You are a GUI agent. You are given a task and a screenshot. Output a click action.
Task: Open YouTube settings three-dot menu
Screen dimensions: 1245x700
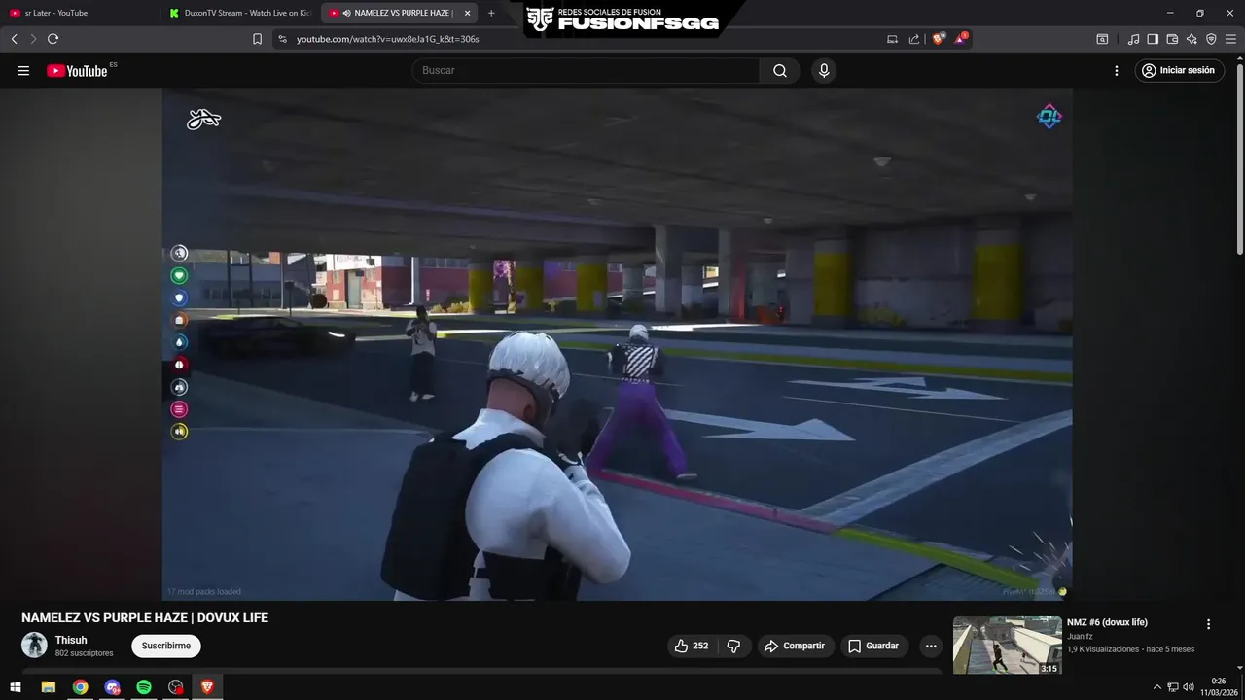pos(1117,71)
